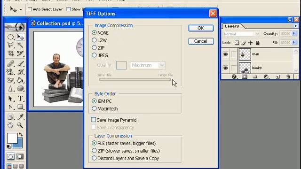Select the Path Selection arrow tool

coord(10,99)
